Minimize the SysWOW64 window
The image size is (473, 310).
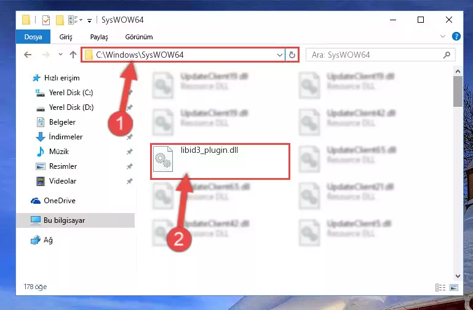pyautogui.click(x=393, y=20)
